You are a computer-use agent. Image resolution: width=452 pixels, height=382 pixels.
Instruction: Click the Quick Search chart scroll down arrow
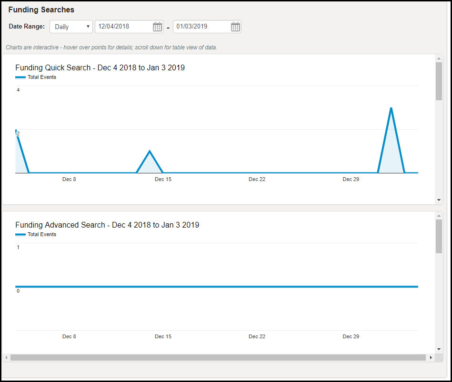tap(439, 200)
